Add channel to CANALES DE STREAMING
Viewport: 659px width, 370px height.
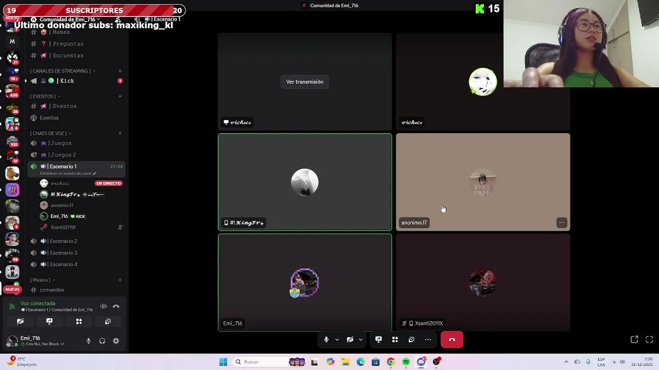pos(120,71)
